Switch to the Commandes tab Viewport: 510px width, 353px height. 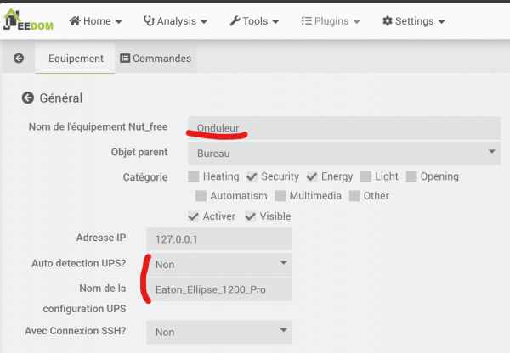click(156, 59)
